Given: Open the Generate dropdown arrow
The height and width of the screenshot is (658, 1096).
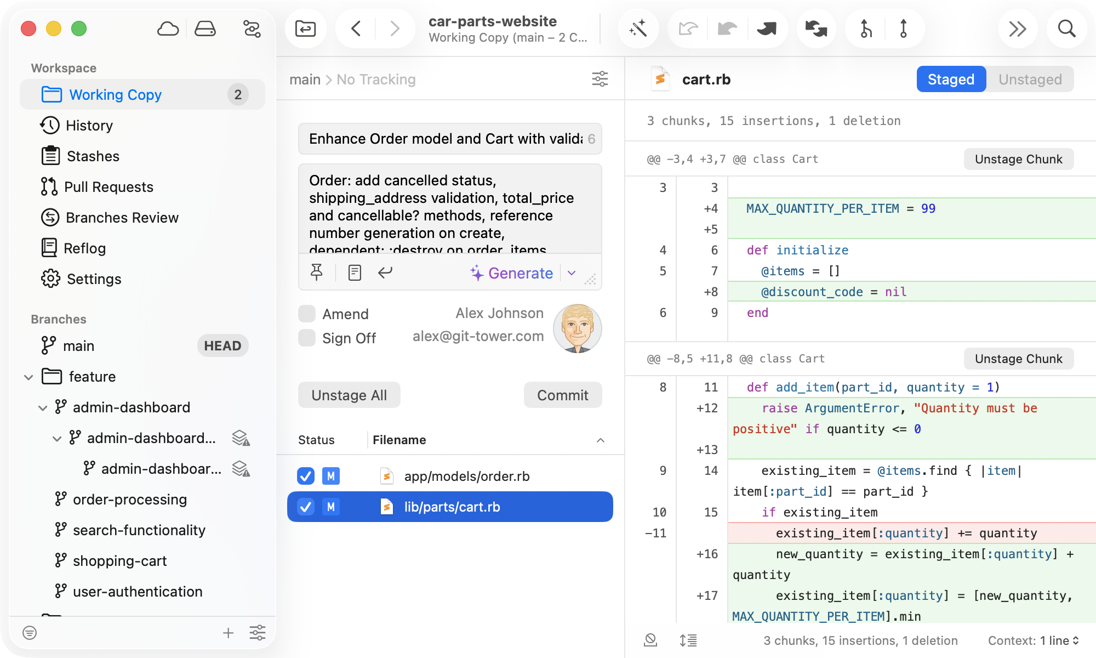Looking at the screenshot, I should [x=572, y=273].
